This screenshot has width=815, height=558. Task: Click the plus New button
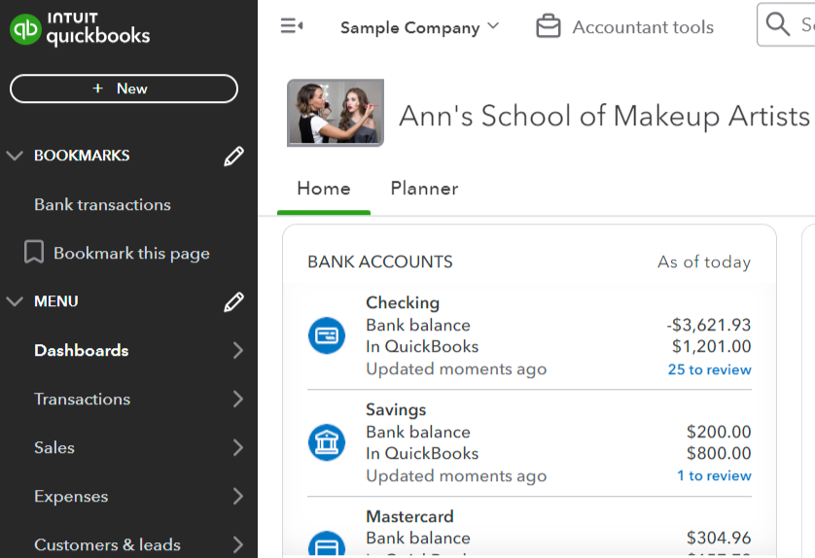[124, 88]
